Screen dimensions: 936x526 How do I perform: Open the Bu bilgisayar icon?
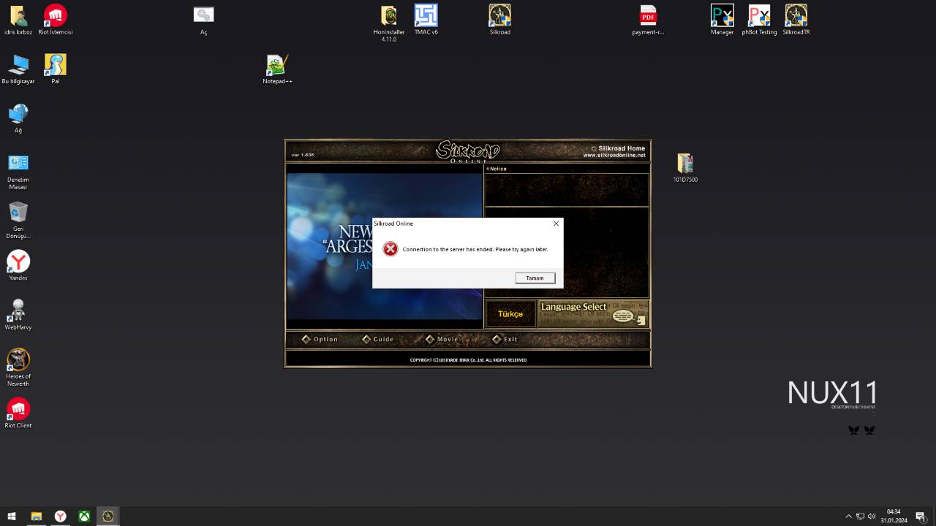18,69
